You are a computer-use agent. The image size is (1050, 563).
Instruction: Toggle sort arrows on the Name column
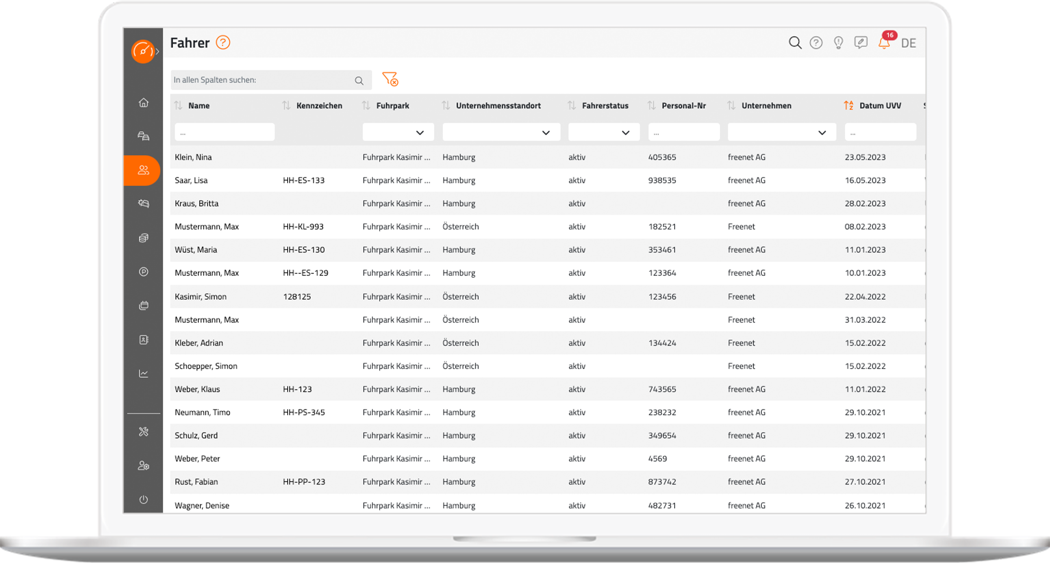(178, 105)
